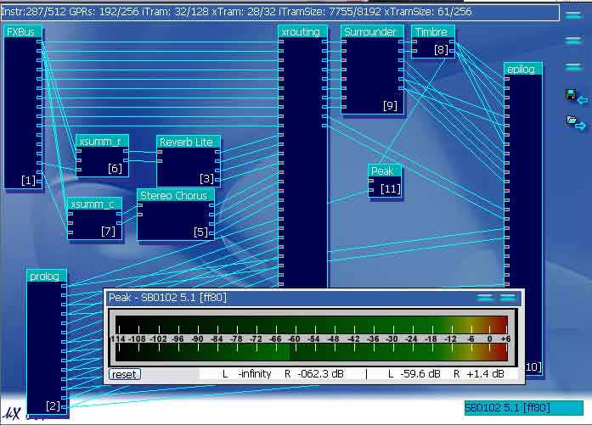The image size is (592, 425).
Task: Click the upper peak meter level bar
Action: (312, 324)
